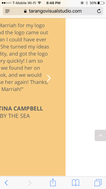Viewport: 106px width, 189px height.
Task: Tap the Bluetooth status icon
Action: (87, 3)
